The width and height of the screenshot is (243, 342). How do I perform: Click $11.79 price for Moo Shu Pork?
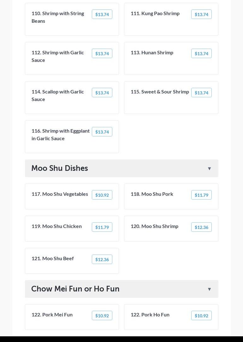[x=201, y=195]
